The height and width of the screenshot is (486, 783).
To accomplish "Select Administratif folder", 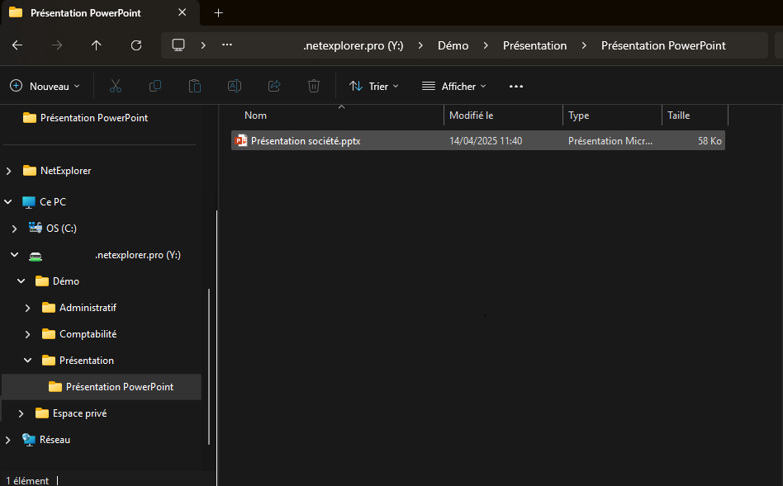I will pyautogui.click(x=79, y=308).
